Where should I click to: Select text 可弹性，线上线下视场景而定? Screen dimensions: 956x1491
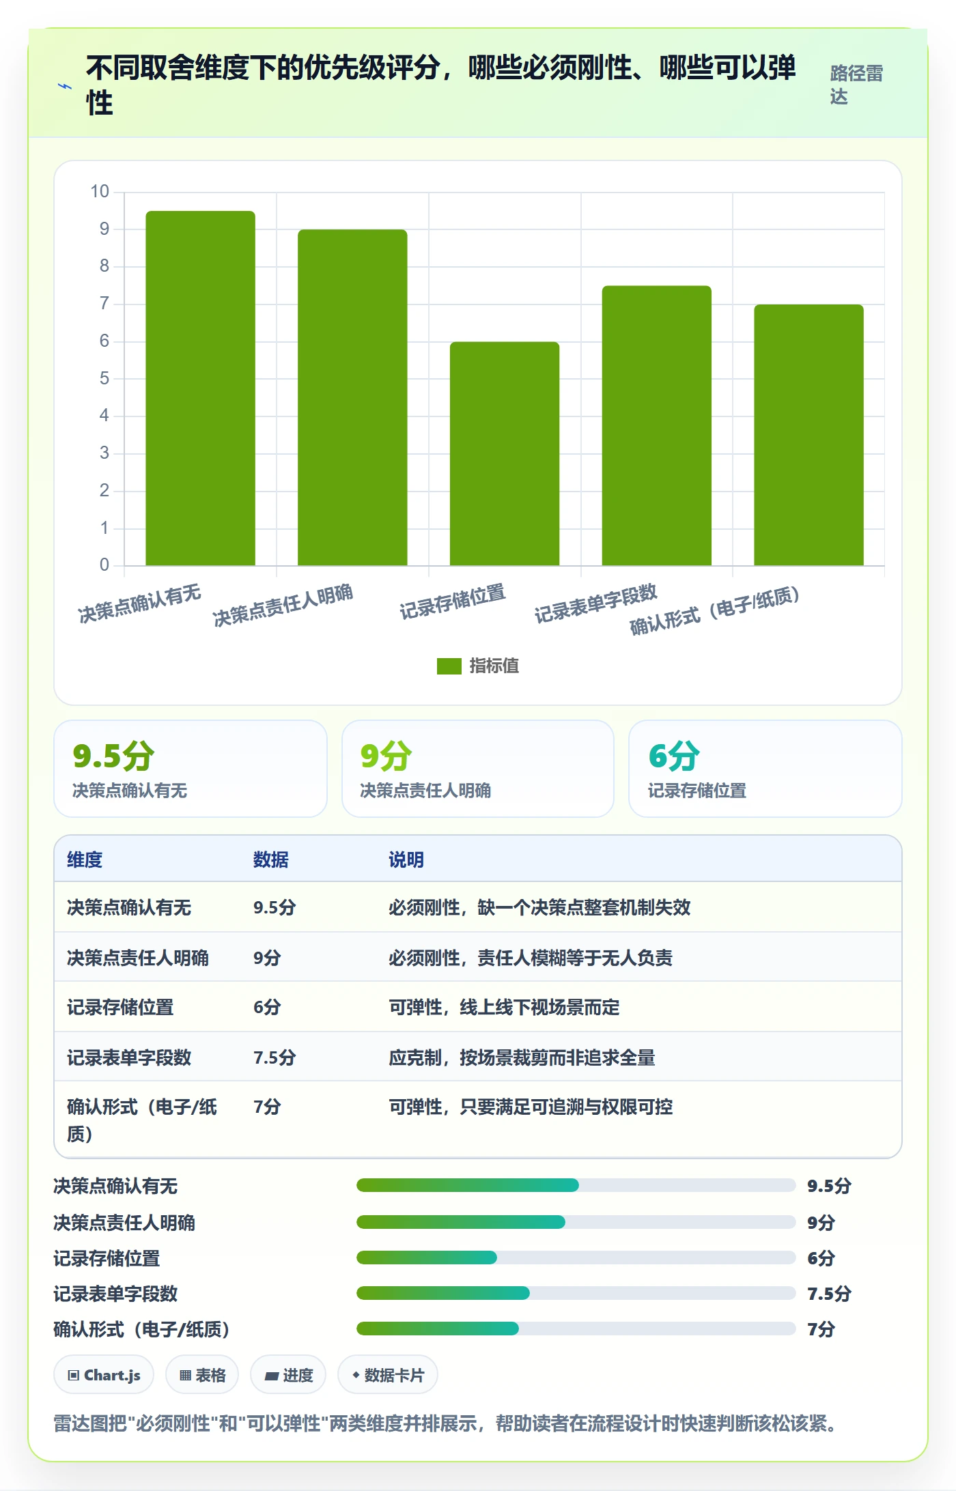click(504, 1007)
